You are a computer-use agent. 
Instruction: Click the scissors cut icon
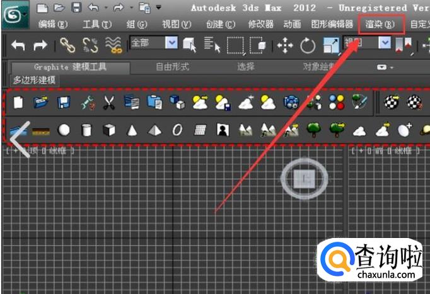tap(108, 102)
